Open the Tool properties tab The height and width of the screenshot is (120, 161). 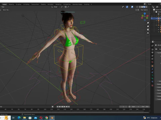(152, 46)
